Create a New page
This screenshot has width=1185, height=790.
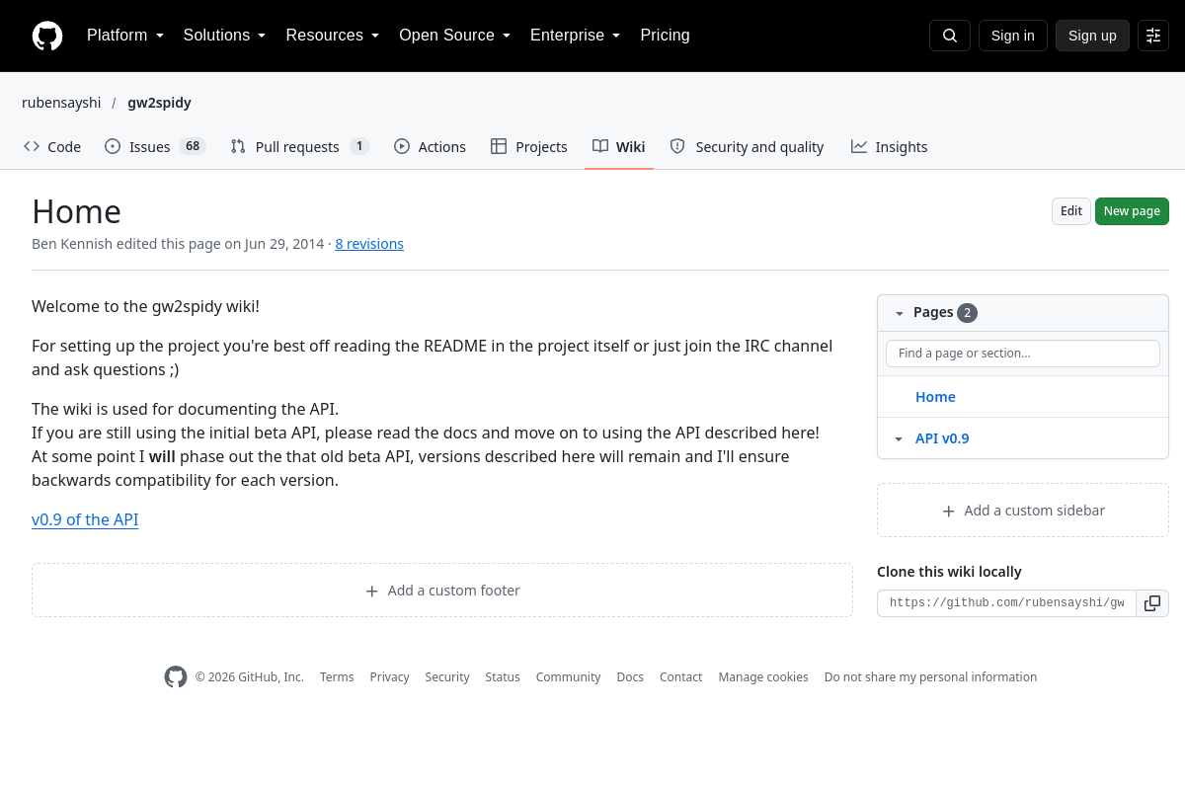[x=1132, y=211]
